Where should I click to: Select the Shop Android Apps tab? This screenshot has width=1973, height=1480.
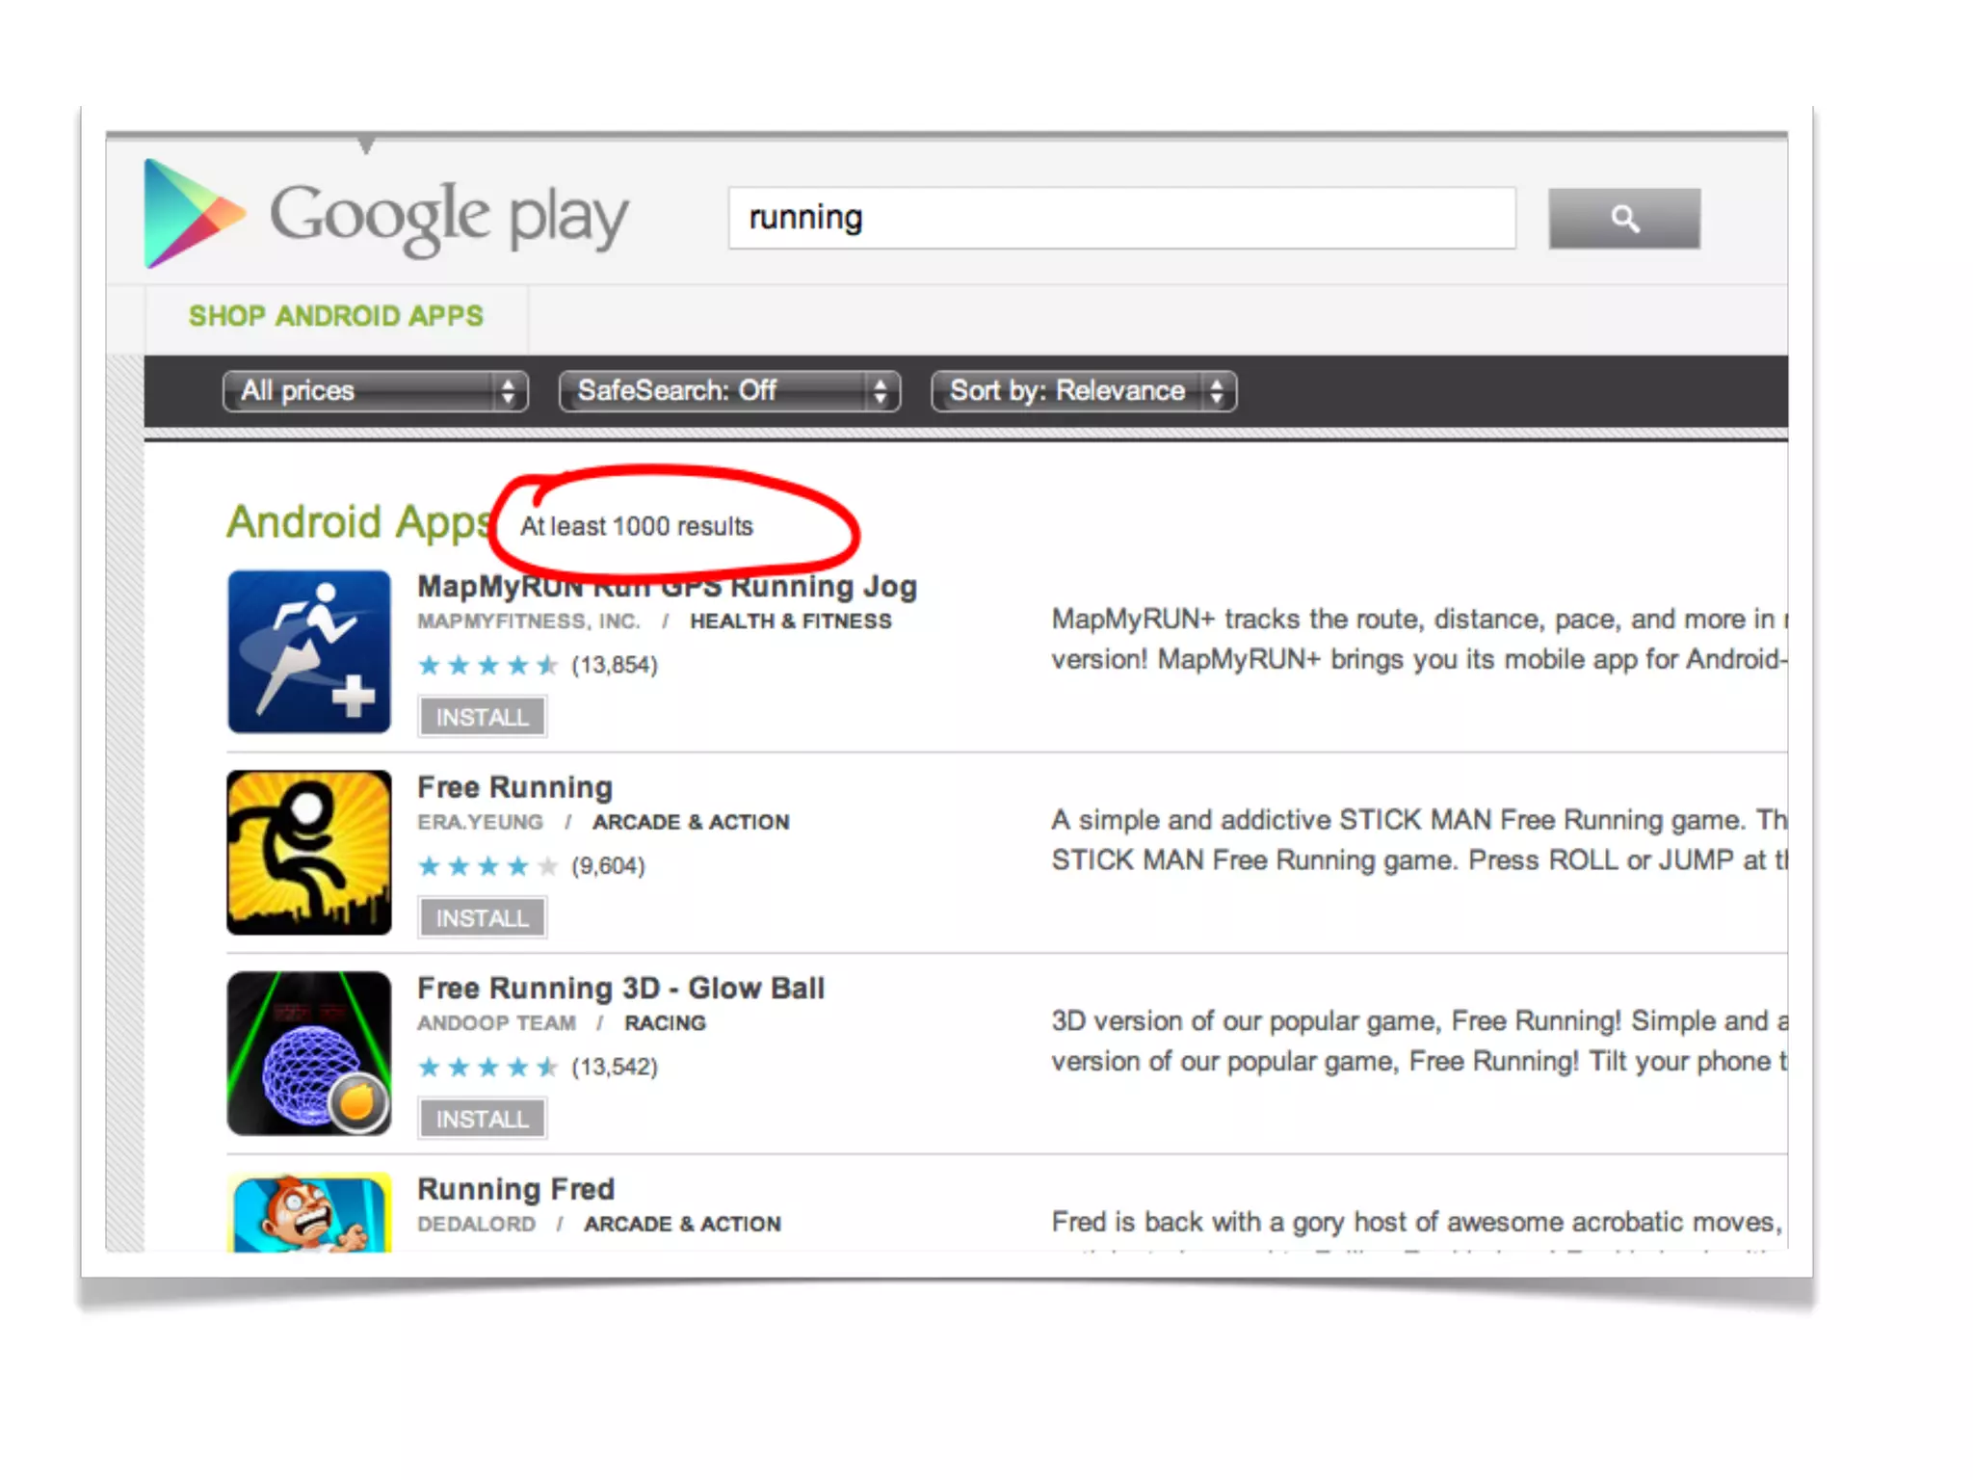tap(336, 316)
